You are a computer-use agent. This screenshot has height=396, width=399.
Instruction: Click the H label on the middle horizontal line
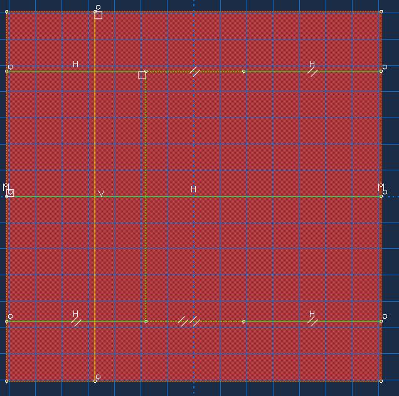click(193, 189)
